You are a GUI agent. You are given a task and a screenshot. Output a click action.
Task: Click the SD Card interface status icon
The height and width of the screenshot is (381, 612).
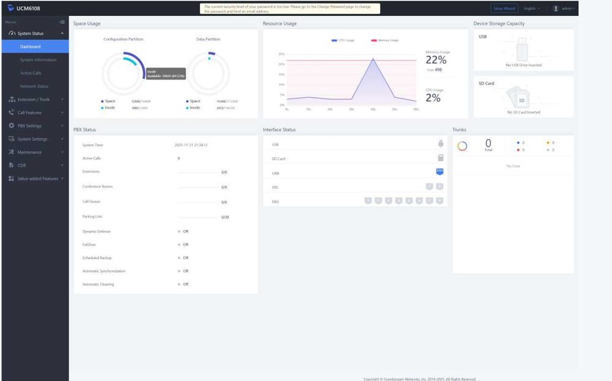point(441,158)
